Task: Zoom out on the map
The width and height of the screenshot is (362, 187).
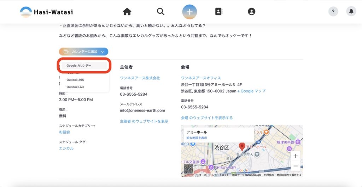Action: (x=295, y=166)
